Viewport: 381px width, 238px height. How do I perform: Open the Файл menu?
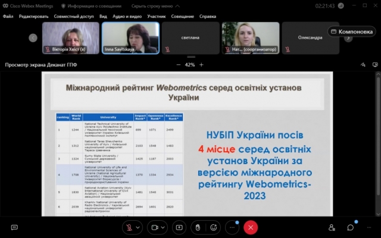coord(8,16)
